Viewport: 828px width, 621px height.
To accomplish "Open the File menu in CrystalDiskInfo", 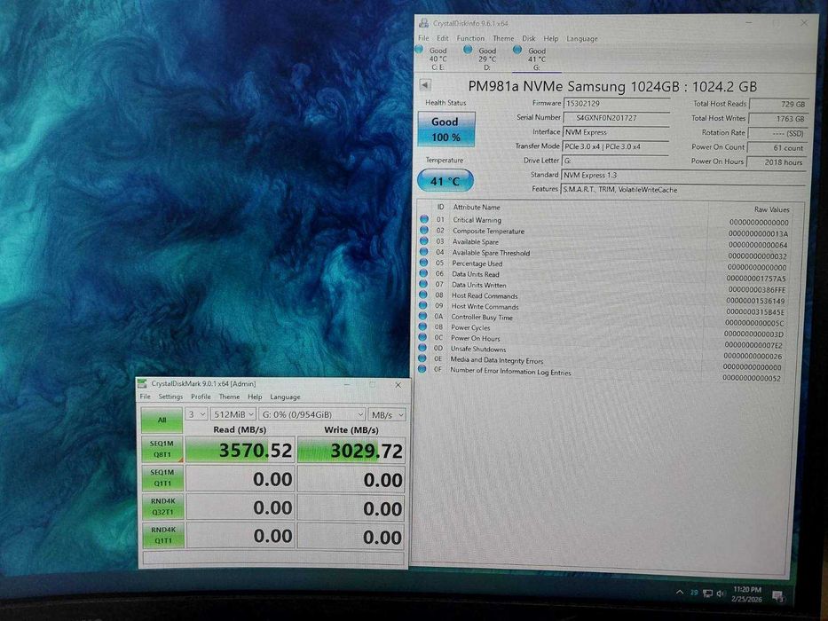I will (x=423, y=38).
